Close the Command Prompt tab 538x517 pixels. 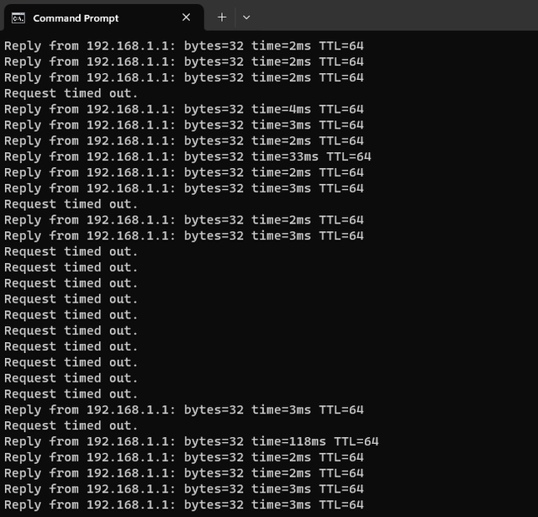[186, 17]
